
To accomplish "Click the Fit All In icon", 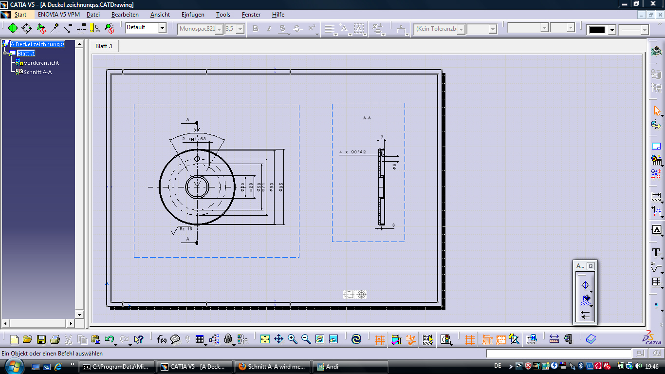I will click(265, 339).
